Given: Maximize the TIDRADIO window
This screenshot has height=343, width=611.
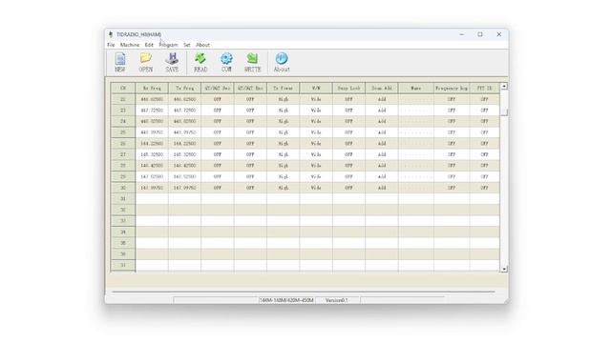Looking at the screenshot, I should [480, 34].
